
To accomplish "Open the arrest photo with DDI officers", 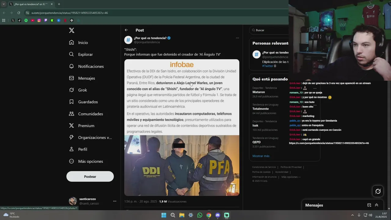I will (x=182, y=165).
